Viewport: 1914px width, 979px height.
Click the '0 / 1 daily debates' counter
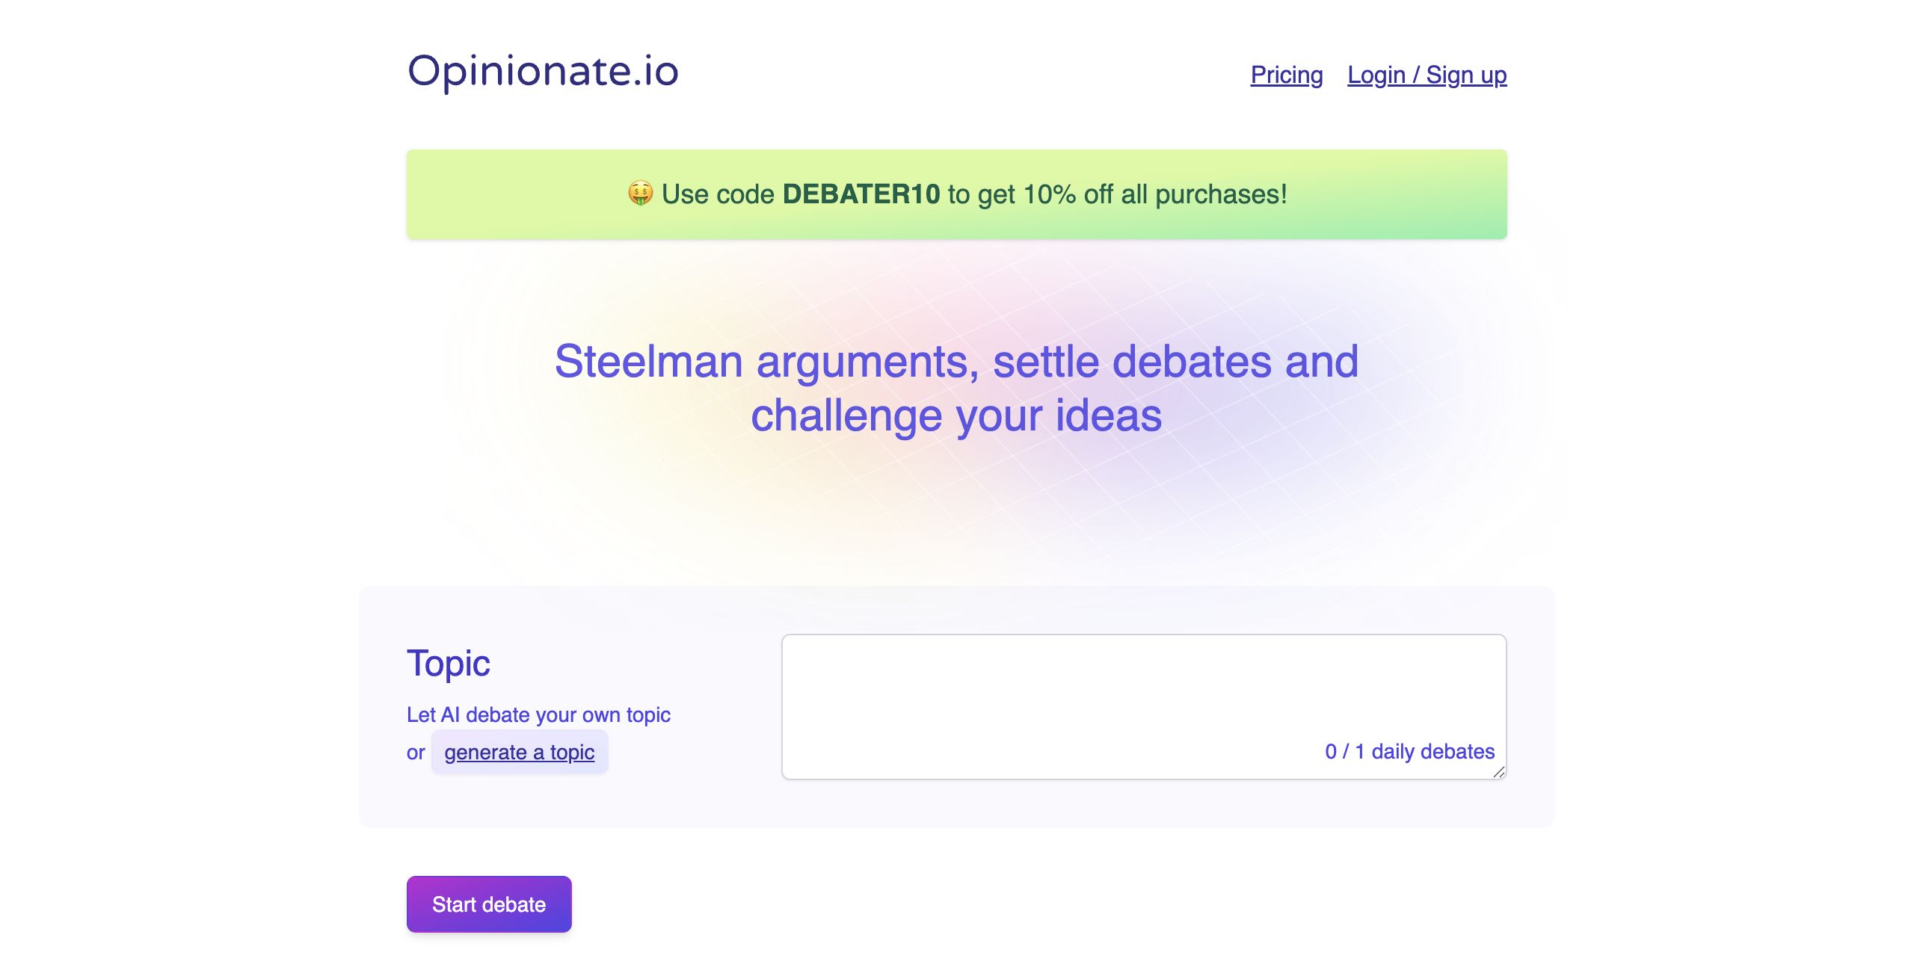click(x=1409, y=751)
